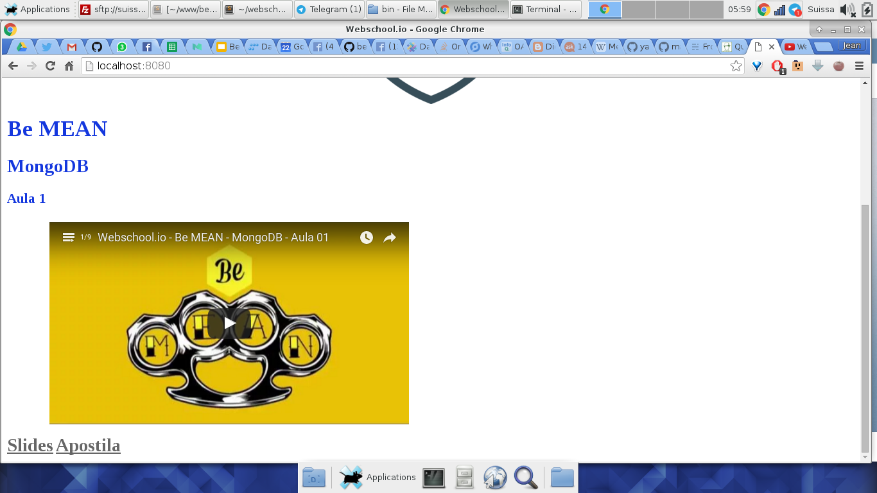Image resolution: width=877 pixels, height=493 pixels.
Task: Switch to the Google Drive pinned tab
Action: pos(21,46)
